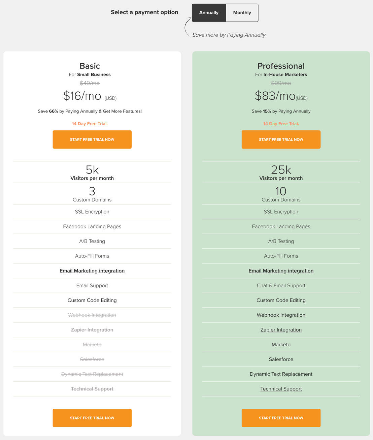Click the $16/mo price on Basic plan
The height and width of the screenshot is (440, 373).
tap(82, 96)
